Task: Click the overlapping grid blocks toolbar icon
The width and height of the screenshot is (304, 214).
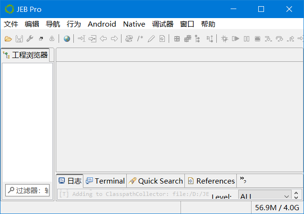Action: (x=188, y=39)
